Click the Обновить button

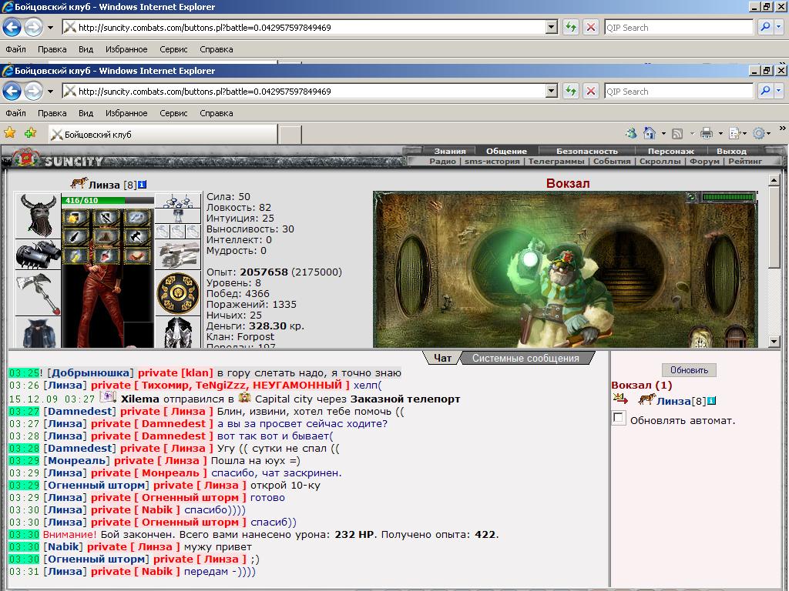pos(689,370)
